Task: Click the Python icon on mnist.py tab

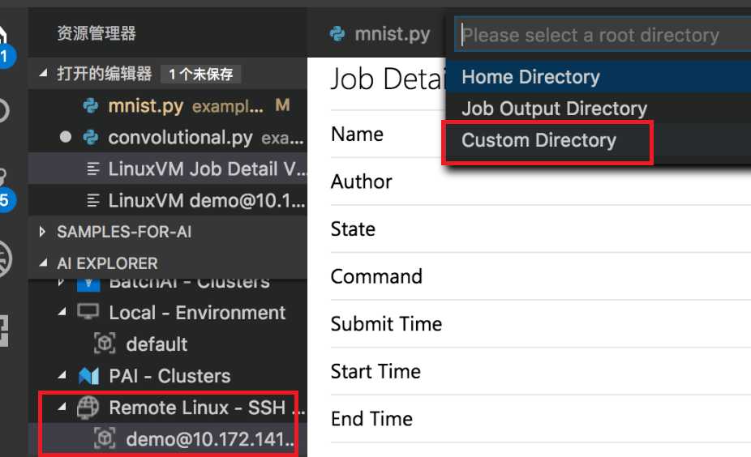Action: point(337,34)
